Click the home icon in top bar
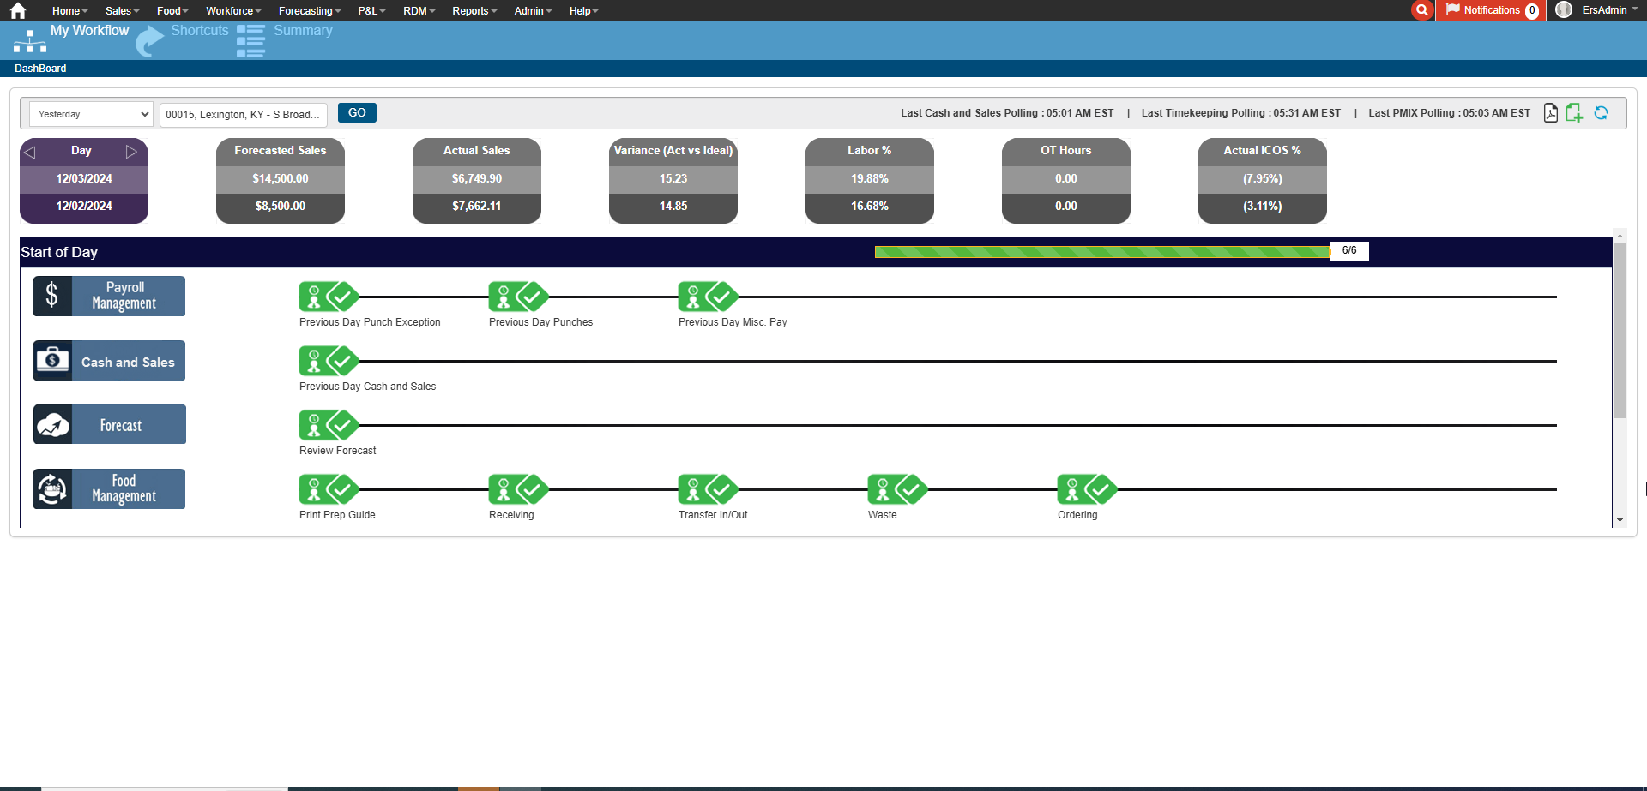The width and height of the screenshot is (1647, 791). tap(18, 11)
